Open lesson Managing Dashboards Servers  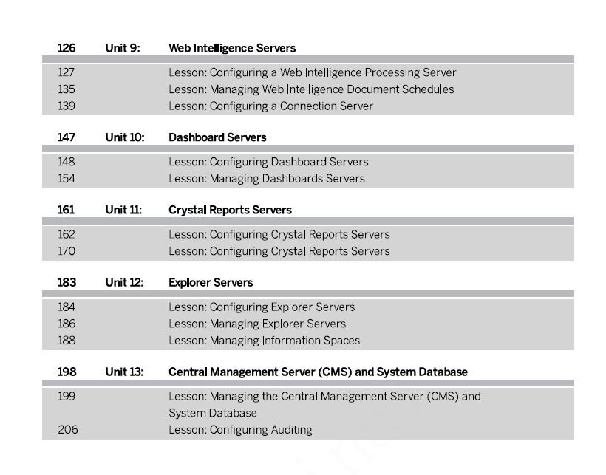point(266,179)
